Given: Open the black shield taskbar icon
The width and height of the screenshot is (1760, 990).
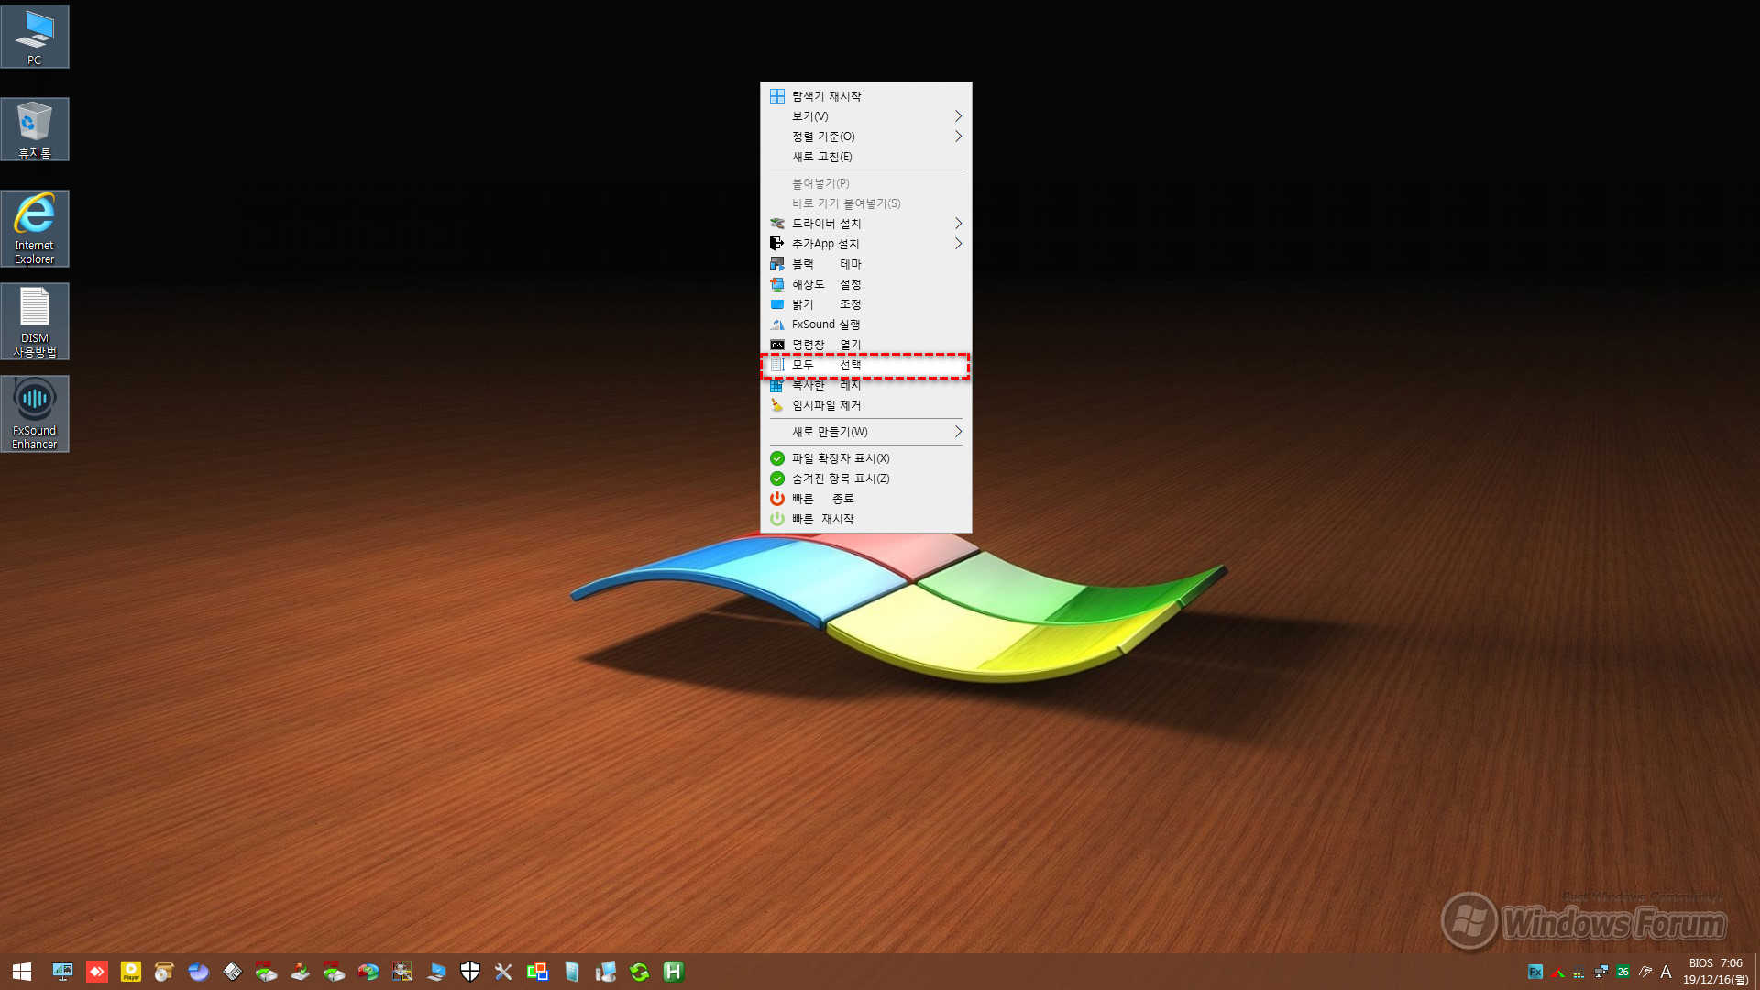Looking at the screenshot, I should (470, 972).
